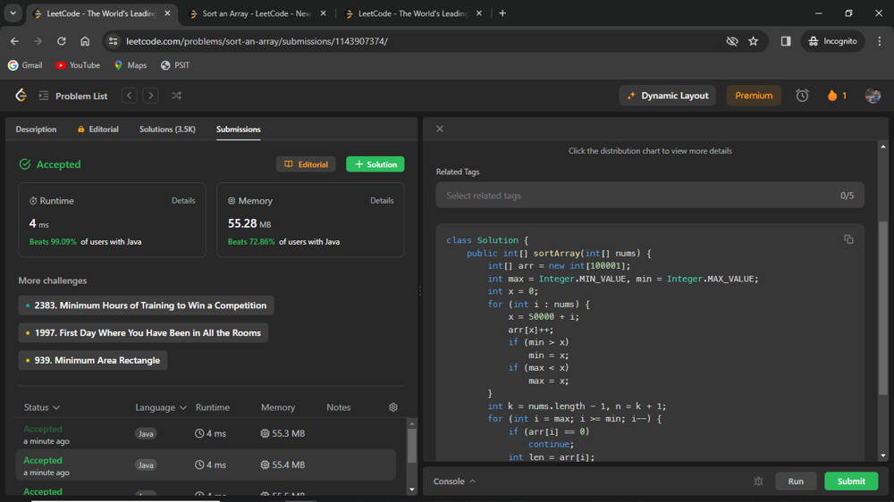Screen dimensions: 894x502
Task: Go to the browser home page
Action: 85,41
